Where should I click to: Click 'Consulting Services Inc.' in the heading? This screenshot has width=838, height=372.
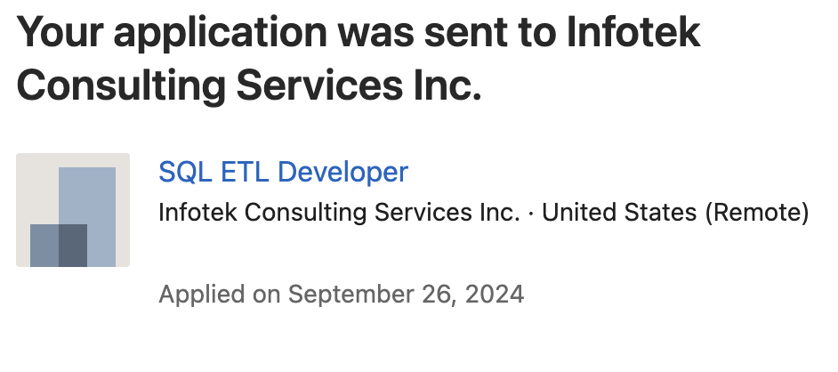click(249, 85)
